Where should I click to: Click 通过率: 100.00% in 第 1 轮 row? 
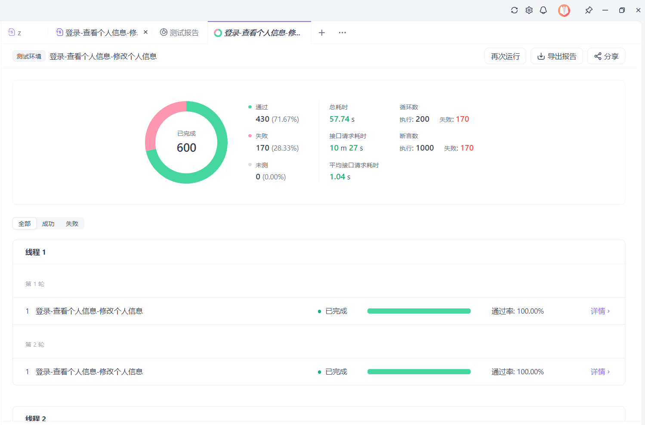point(518,311)
